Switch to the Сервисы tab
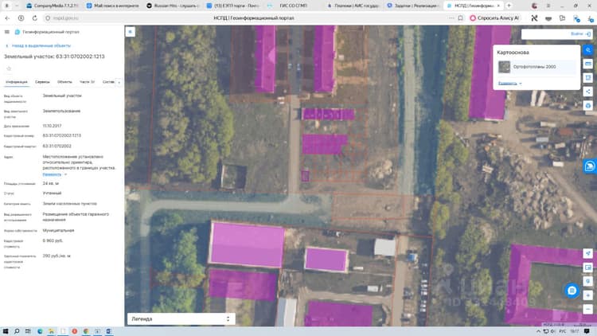The image size is (597, 336). pos(42,82)
